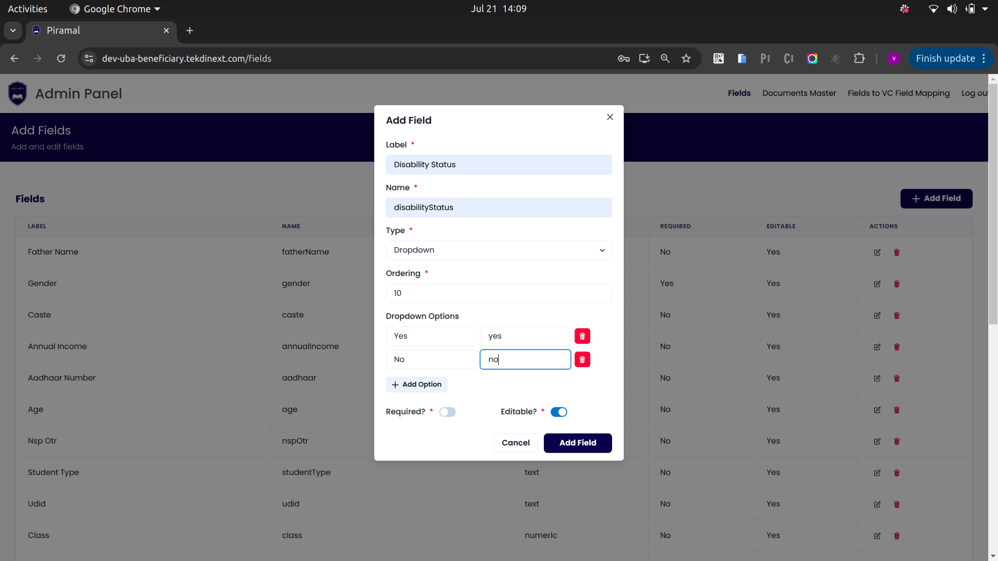Edit the Father Name field row
This screenshot has height=561, width=998.
[877, 252]
